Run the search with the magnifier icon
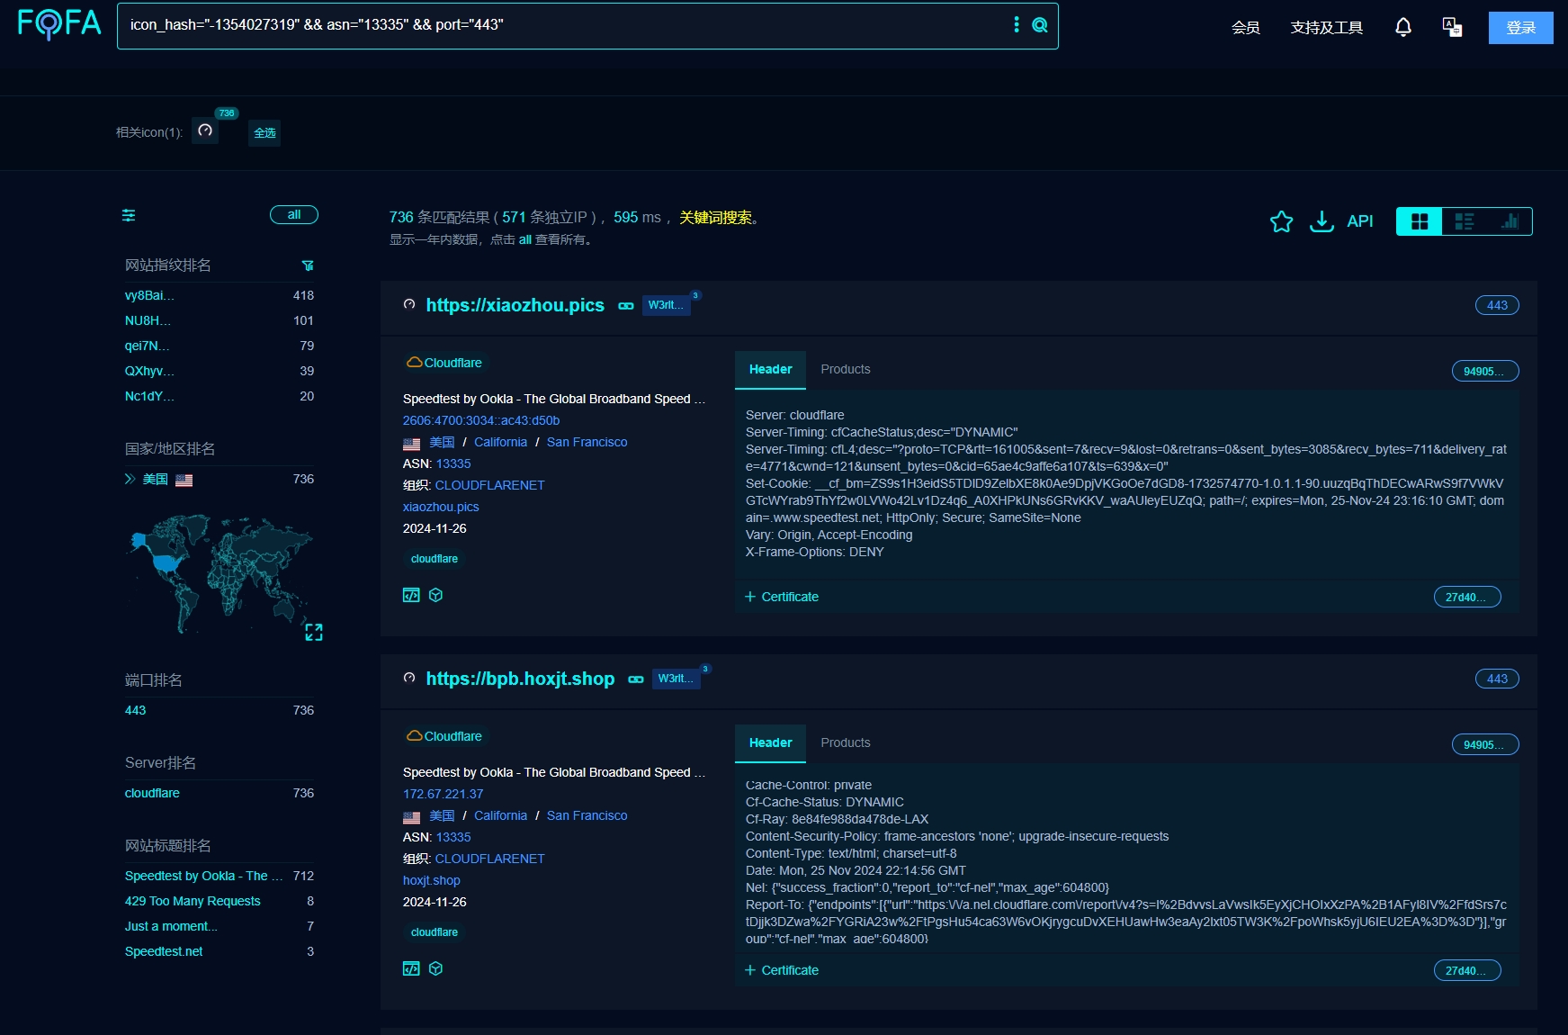The height and width of the screenshot is (1035, 1568). (x=1040, y=25)
